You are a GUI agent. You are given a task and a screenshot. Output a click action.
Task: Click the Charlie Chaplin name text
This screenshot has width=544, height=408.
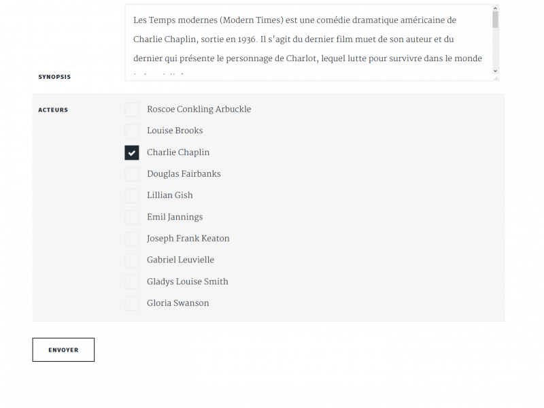coord(178,152)
